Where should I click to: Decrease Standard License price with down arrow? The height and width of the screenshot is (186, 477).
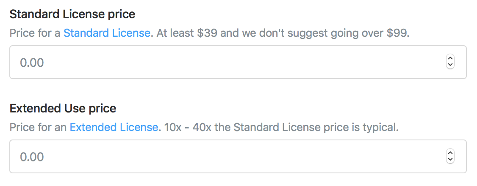click(450, 66)
